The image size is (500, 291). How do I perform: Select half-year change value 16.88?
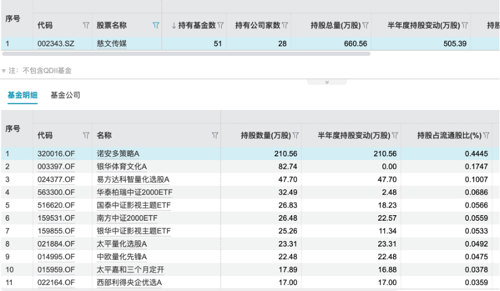tap(387, 269)
